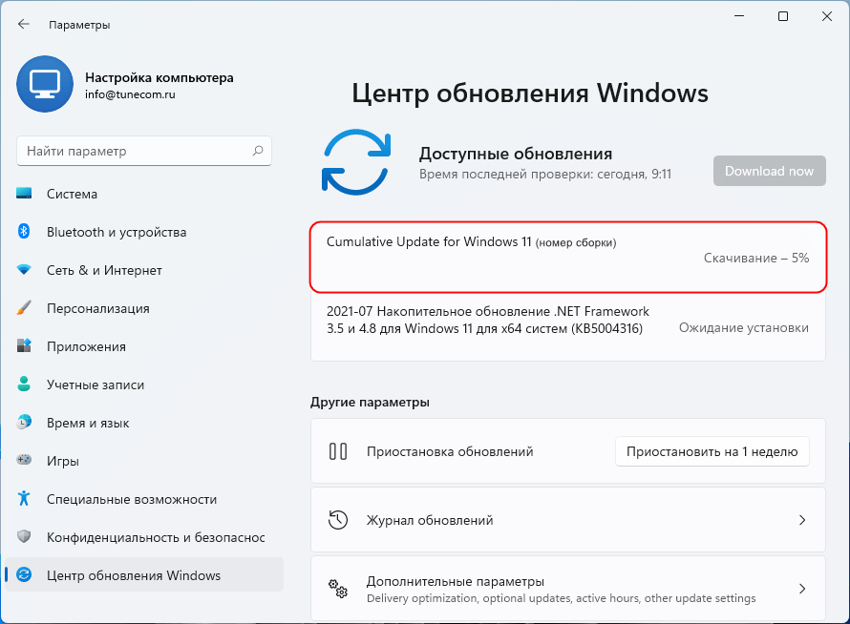Click the Wi-Fi network icon

tap(24, 269)
